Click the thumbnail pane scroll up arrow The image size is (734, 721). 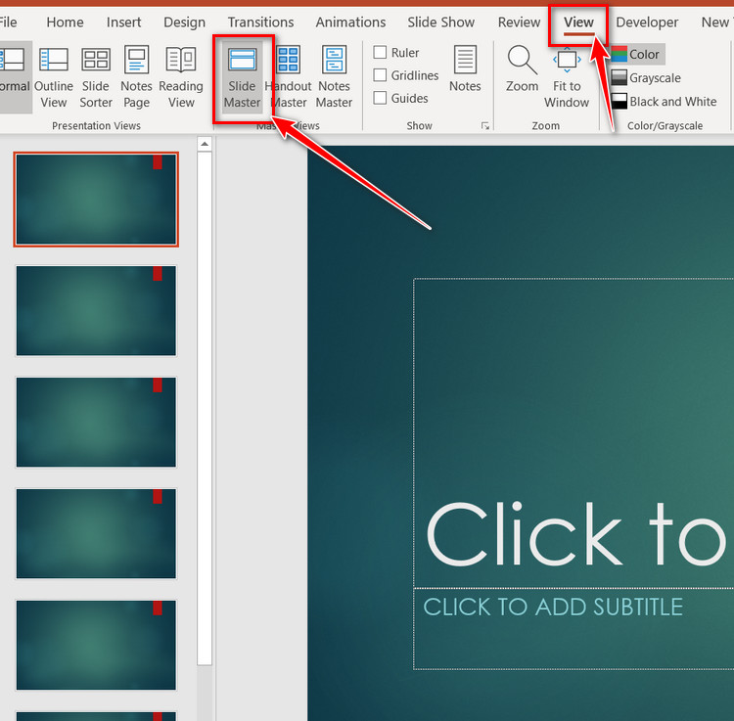(x=205, y=144)
